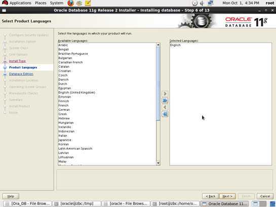Select Italian language

coord(63,136)
